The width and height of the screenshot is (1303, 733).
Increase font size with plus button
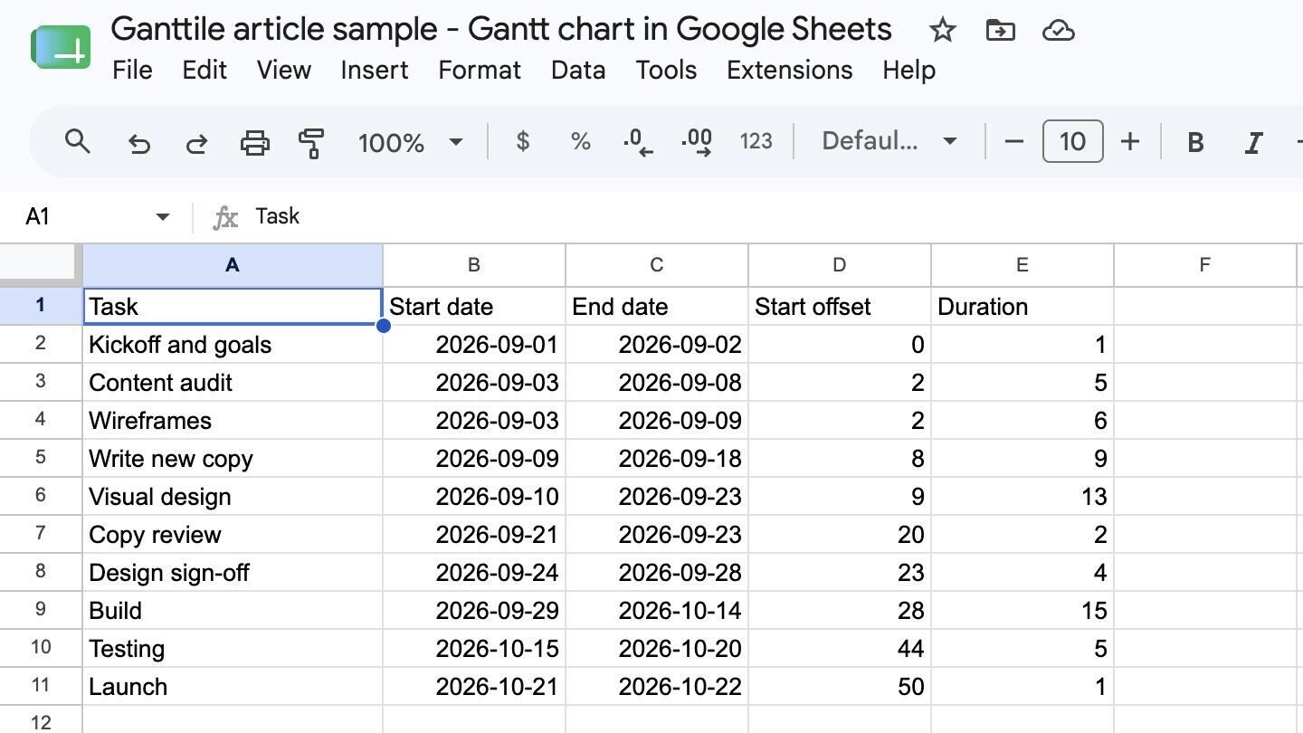(1130, 141)
